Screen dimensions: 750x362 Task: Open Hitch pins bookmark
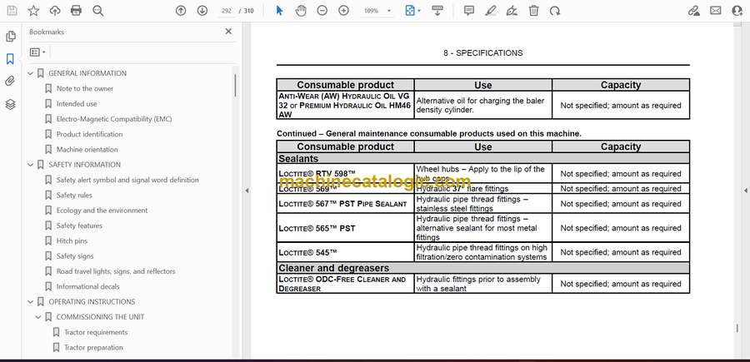point(72,241)
